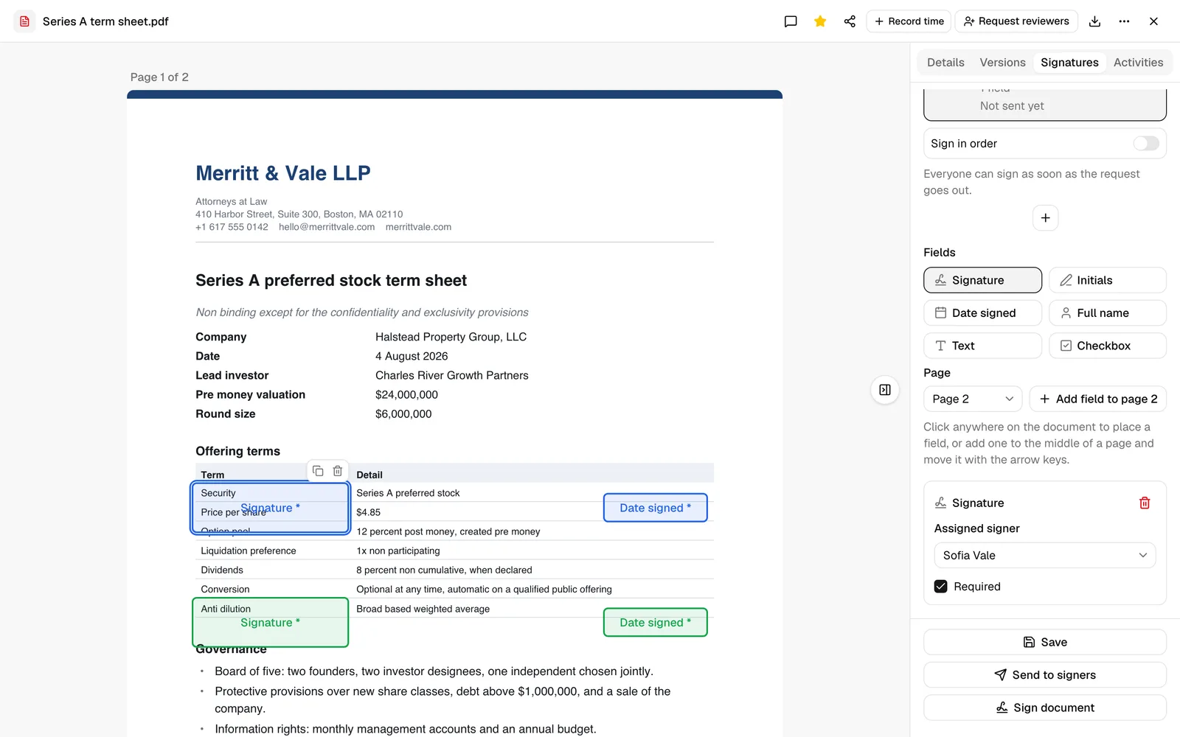Uncheck the Required checkbox
The height and width of the screenshot is (737, 1180).
pos(941,587)
